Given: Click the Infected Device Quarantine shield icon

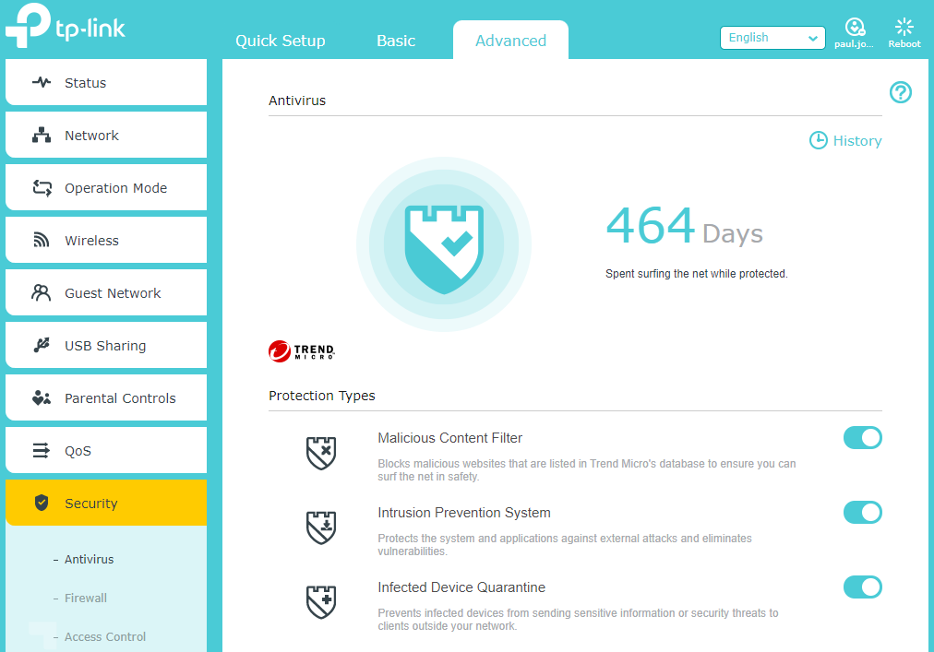Looking at the screenshot, I should (321, 602).
